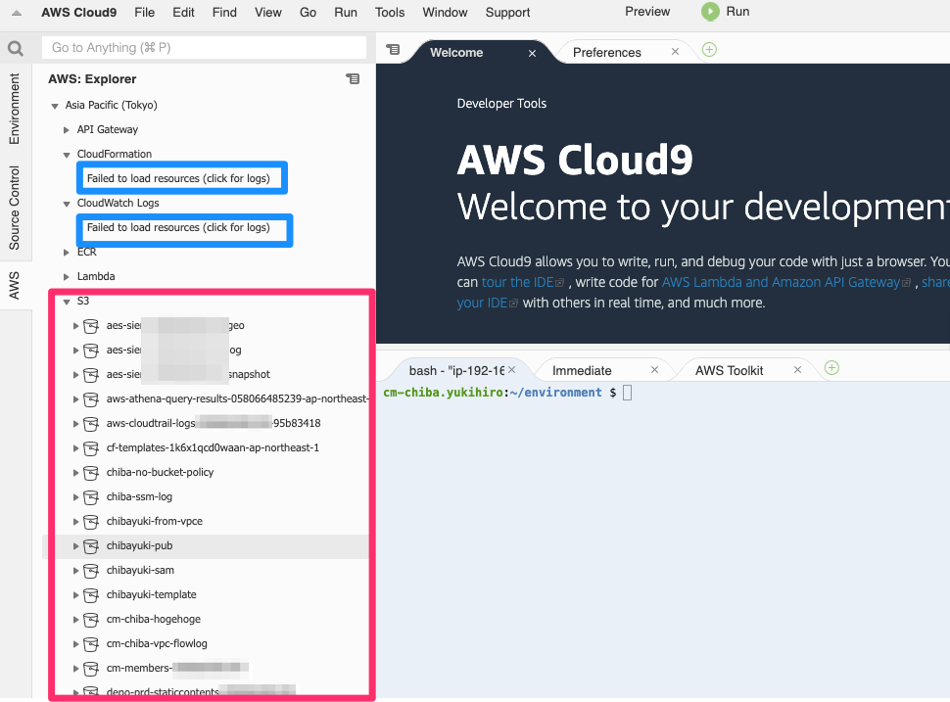This screenshot has width=950, height=702.
Task: Click the environment list icon left of Welcome tab
Action: [x=392, y=49]
